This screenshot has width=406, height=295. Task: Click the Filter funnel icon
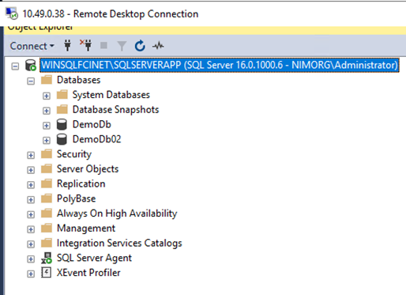pos(122,46)
